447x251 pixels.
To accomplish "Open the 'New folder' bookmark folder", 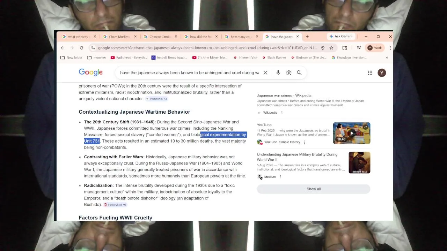I will pos(71,58).
